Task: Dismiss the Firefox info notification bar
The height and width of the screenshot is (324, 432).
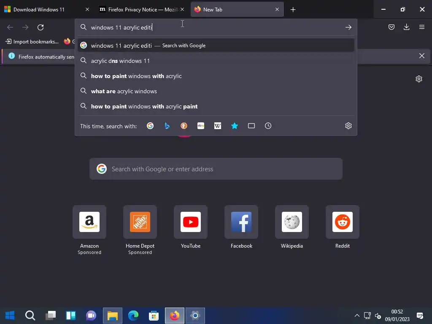Action: (421, 56)
